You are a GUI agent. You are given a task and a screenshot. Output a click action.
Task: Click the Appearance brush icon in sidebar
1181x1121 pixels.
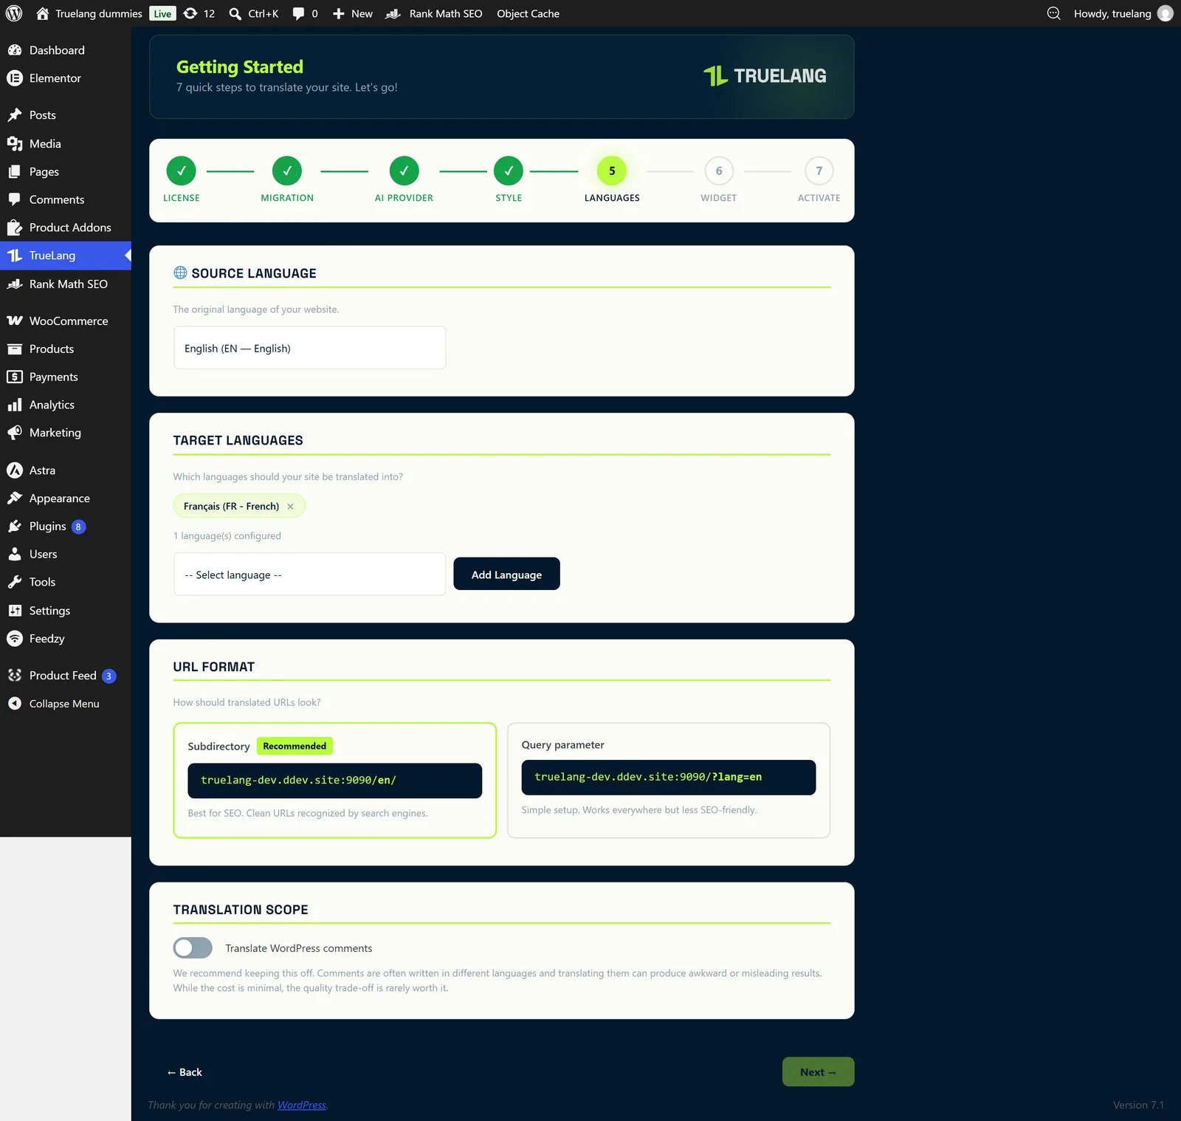pos(15,498)
